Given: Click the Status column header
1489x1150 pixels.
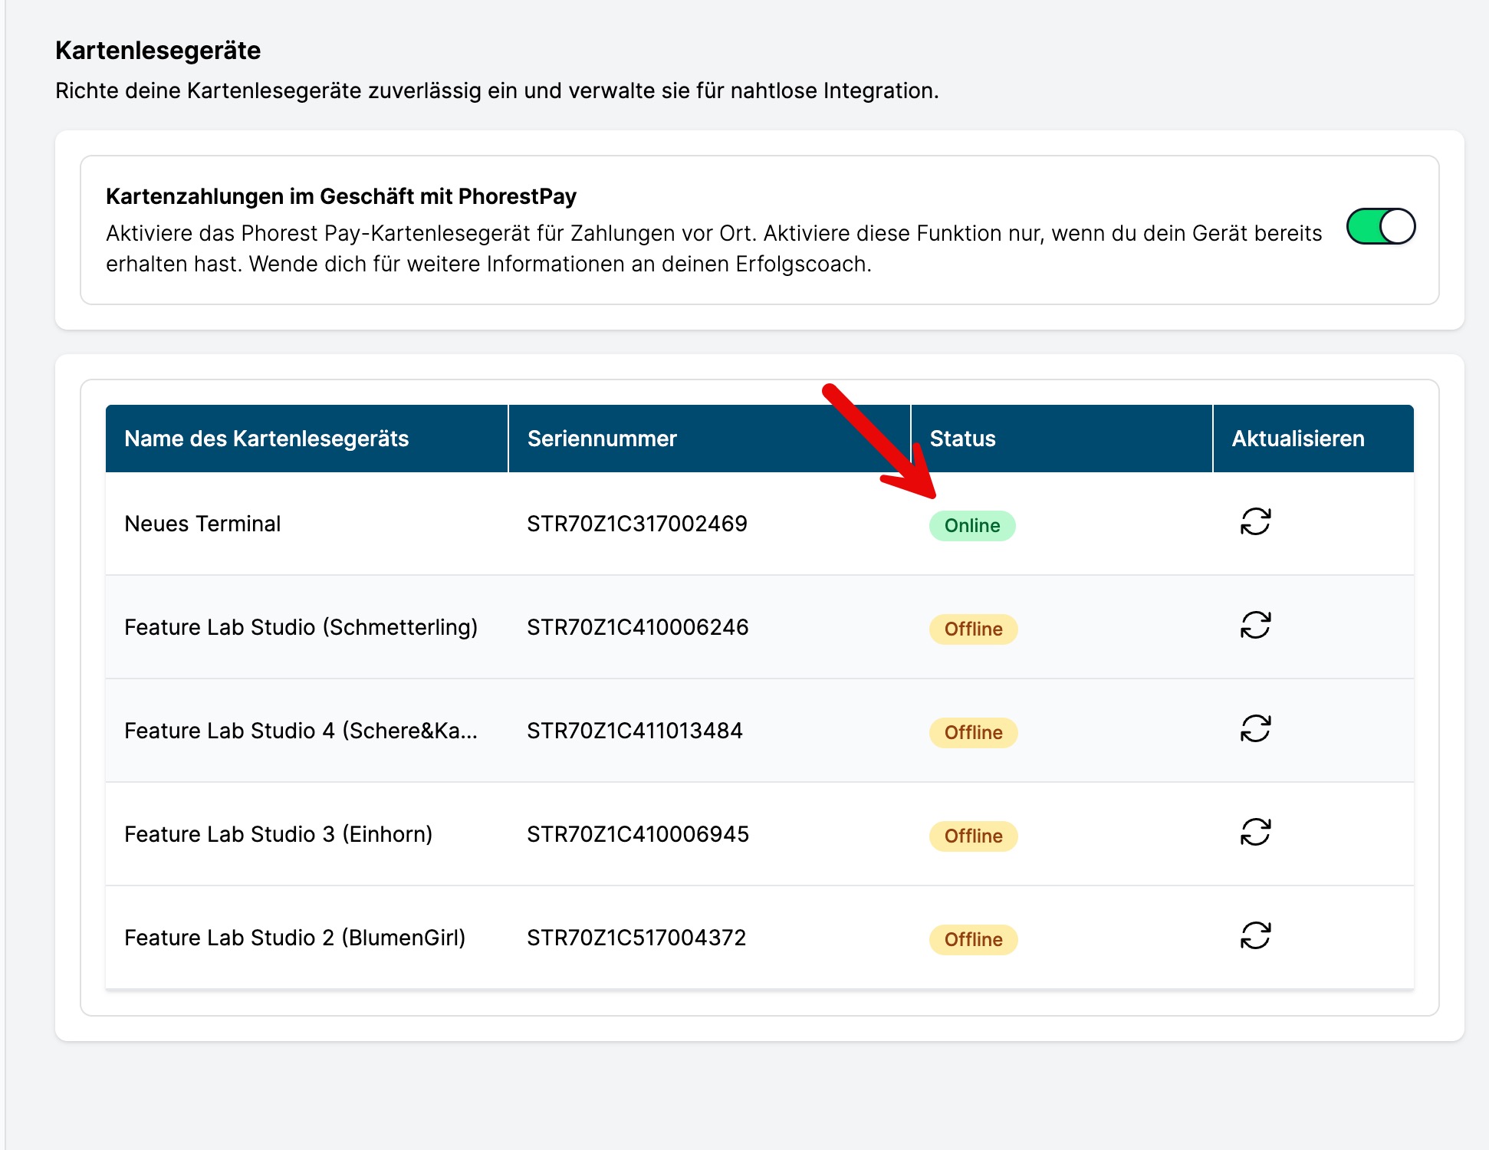Looking at the screenshot, I should tap(1062, 439).
